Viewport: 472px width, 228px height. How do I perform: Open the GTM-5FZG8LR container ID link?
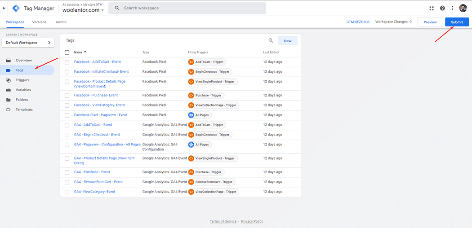point(358,22)
